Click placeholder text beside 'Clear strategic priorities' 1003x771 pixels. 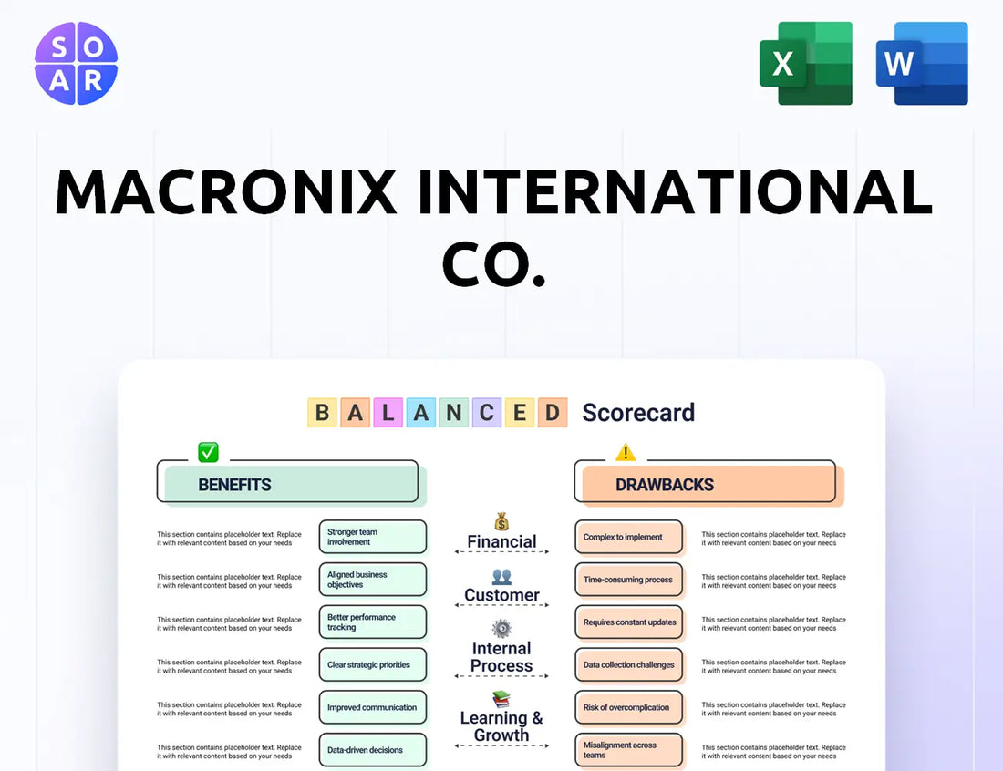229,666
